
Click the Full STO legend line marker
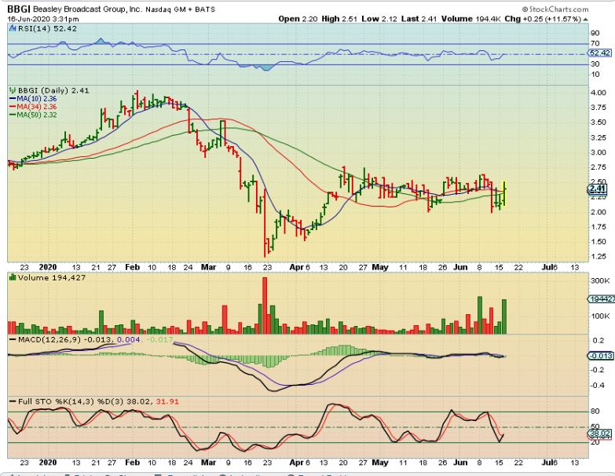(13, 402)
